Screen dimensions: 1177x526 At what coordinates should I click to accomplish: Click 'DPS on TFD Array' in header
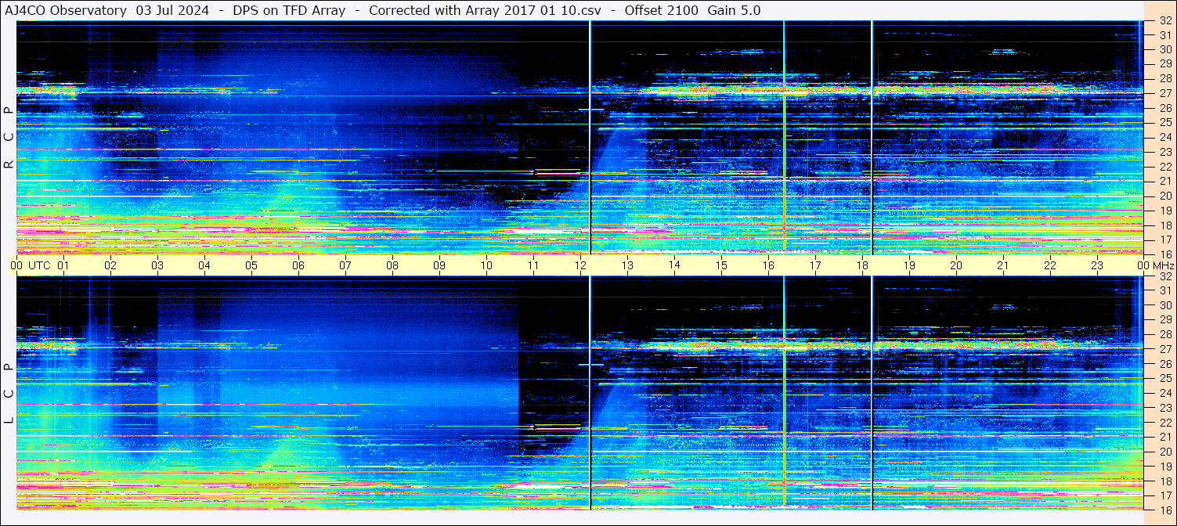tap(289, 11)
